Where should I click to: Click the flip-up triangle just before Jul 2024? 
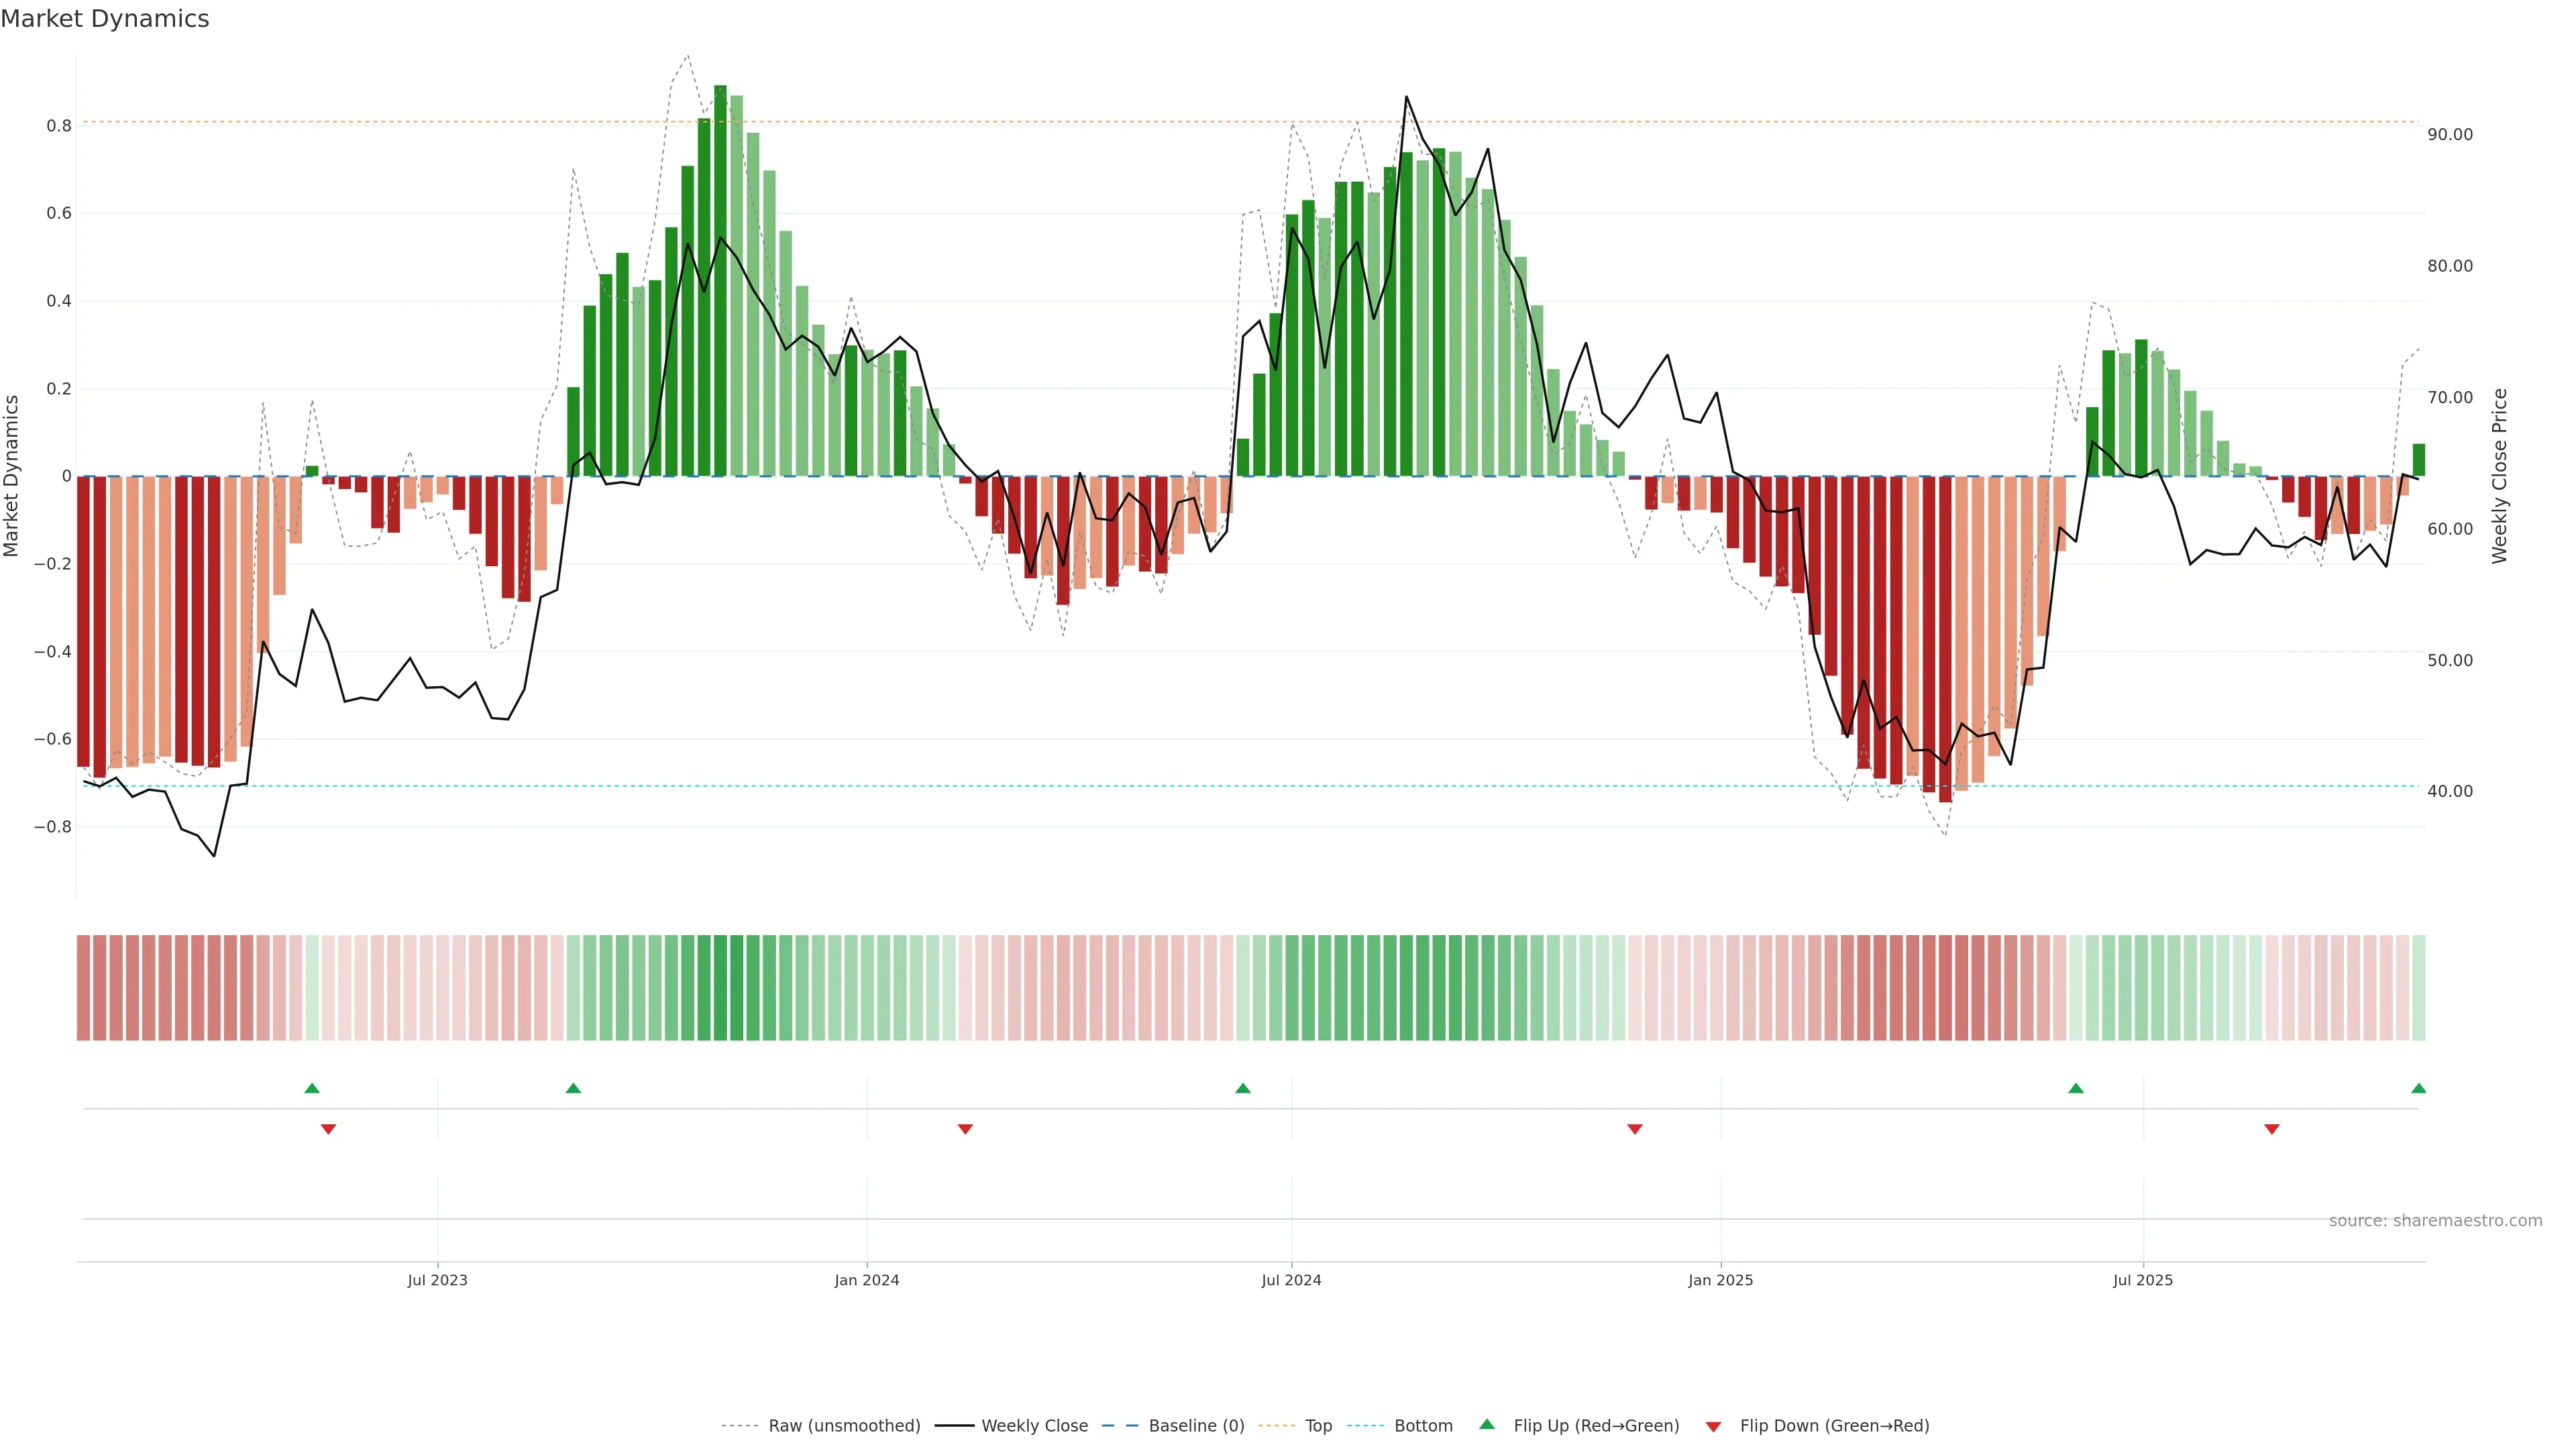coord(1243,1088)
